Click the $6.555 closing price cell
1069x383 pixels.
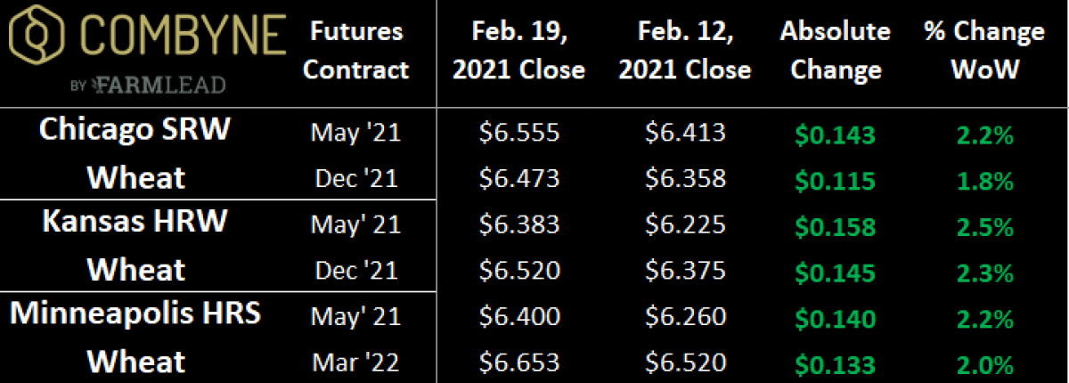click(518, 134)
